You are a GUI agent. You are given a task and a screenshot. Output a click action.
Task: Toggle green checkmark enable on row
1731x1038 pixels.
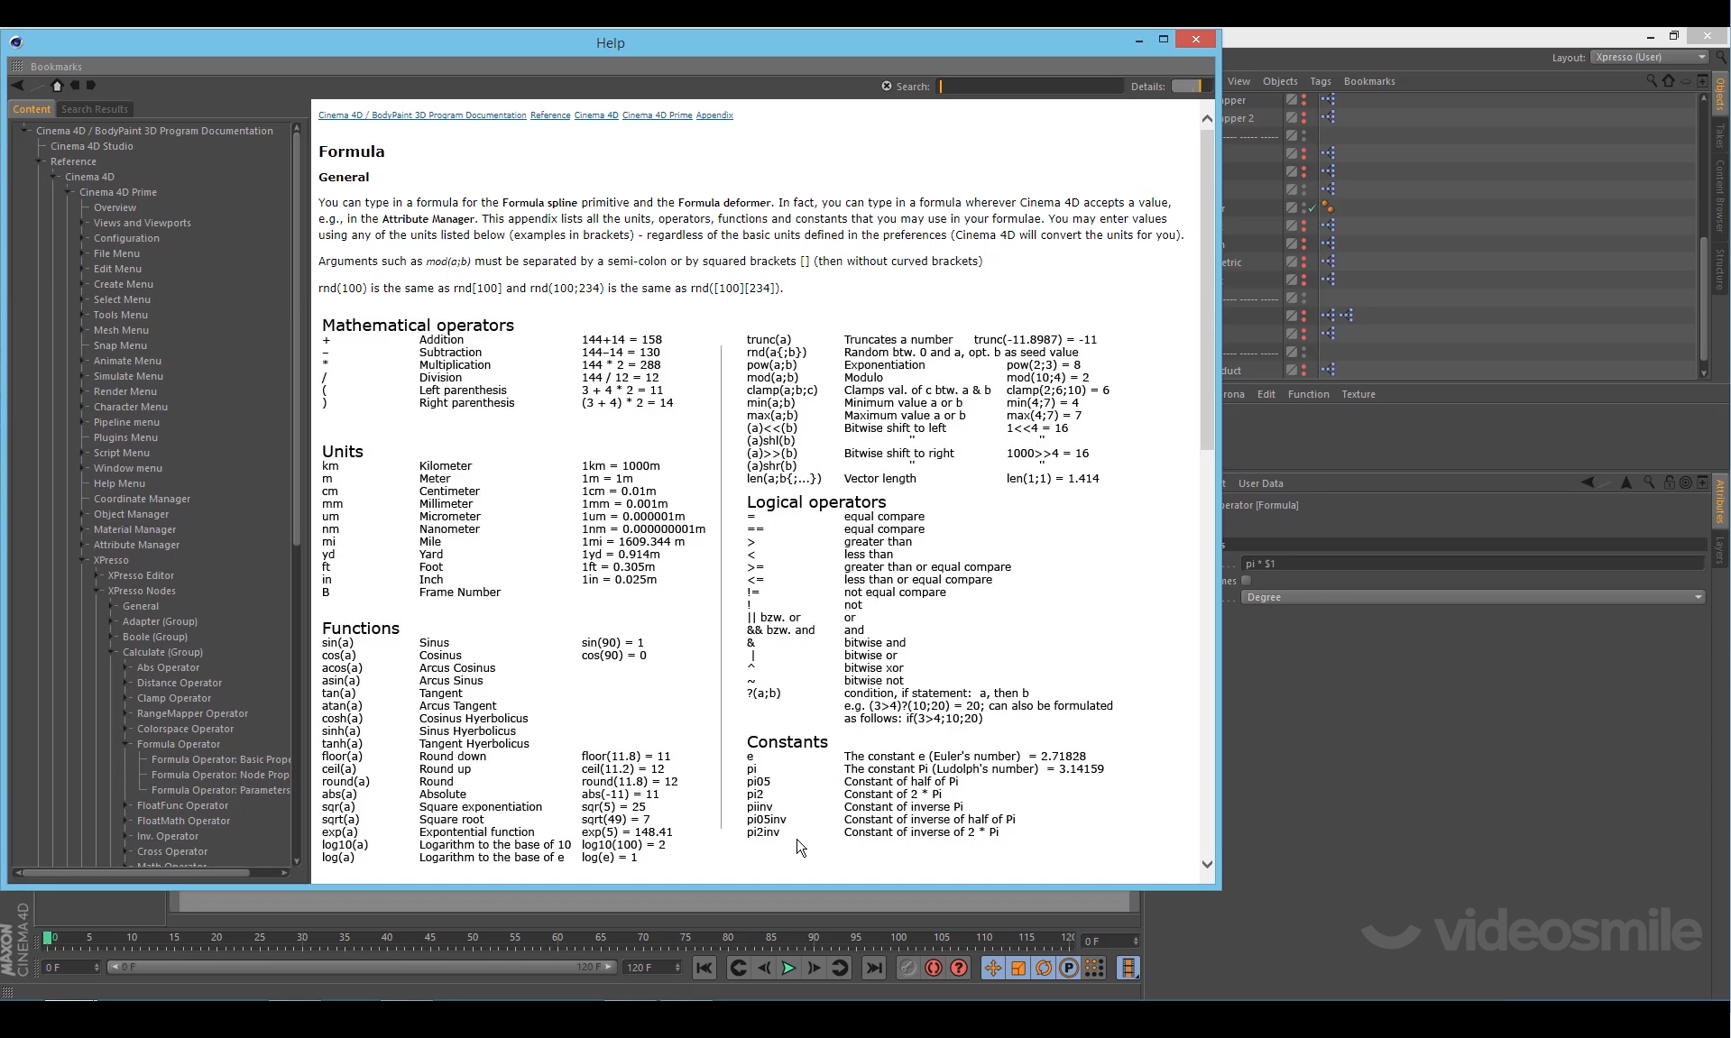1312,208
